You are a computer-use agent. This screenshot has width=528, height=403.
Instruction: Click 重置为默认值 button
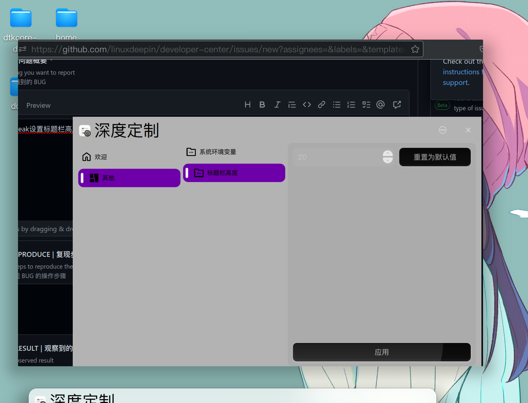435,157
